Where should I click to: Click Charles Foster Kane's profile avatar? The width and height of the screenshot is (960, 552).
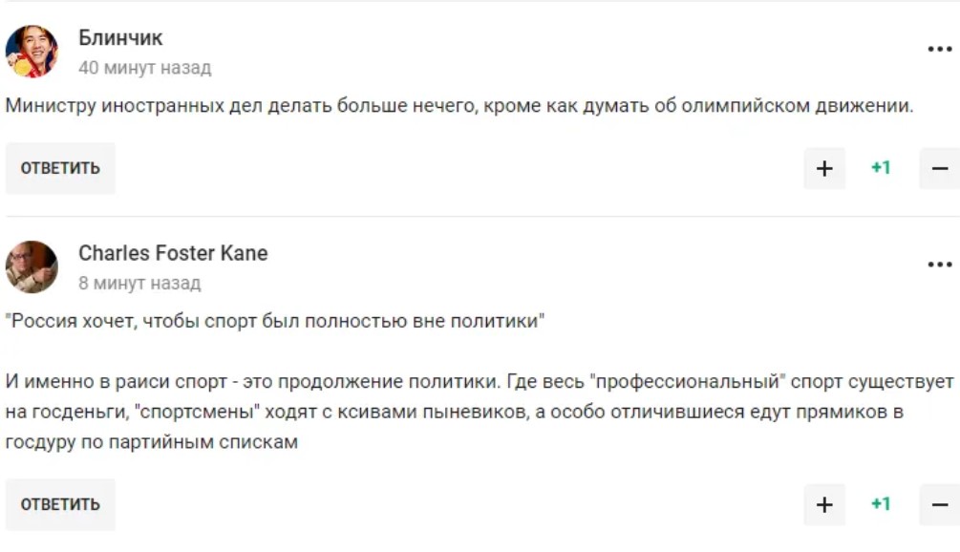coord(32,266)
